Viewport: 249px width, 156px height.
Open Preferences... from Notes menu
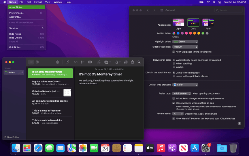26,13
